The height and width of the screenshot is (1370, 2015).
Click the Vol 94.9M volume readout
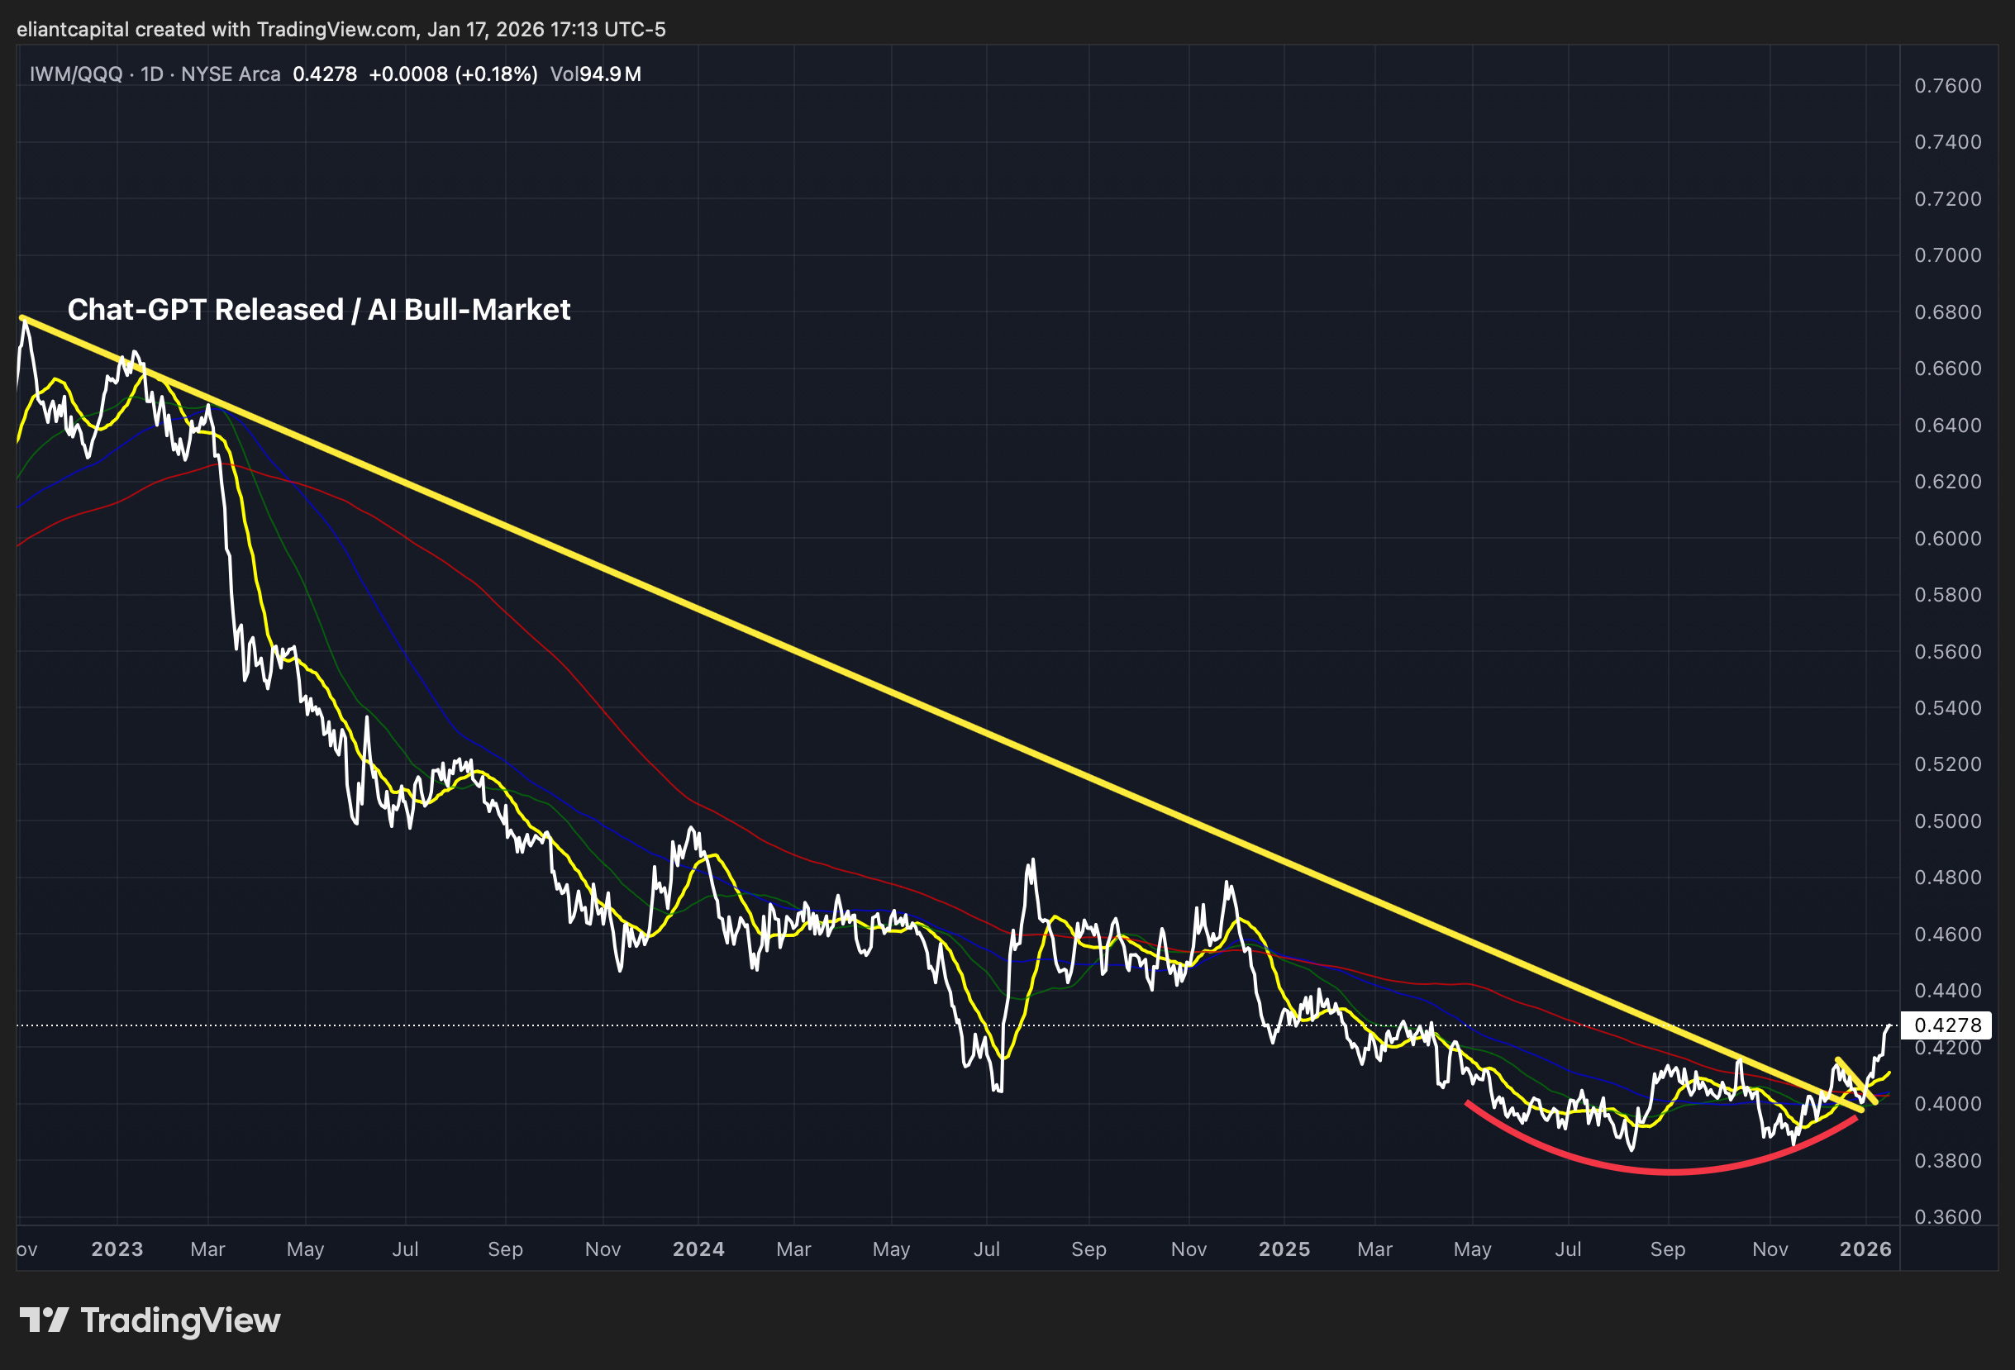596,74
